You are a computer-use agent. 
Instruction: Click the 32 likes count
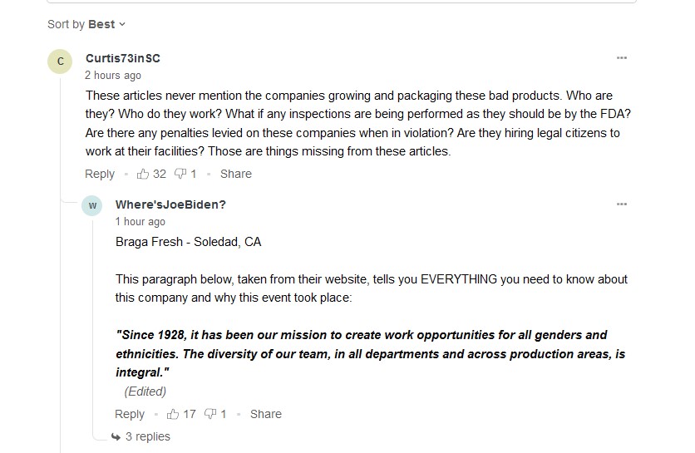click(160, 174)
